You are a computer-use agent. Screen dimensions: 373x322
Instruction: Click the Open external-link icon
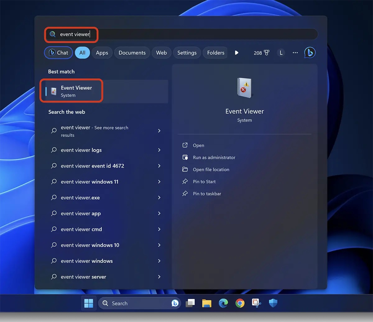point(185,145)
